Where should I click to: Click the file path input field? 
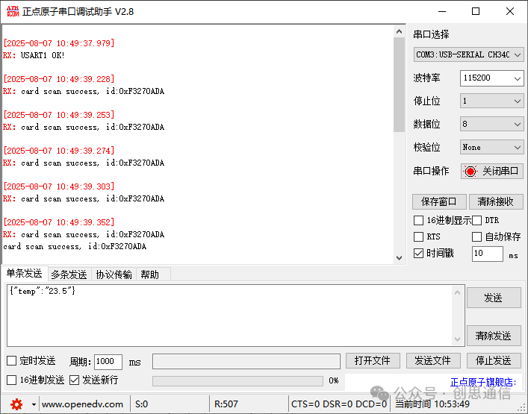(x=246, y=361)
